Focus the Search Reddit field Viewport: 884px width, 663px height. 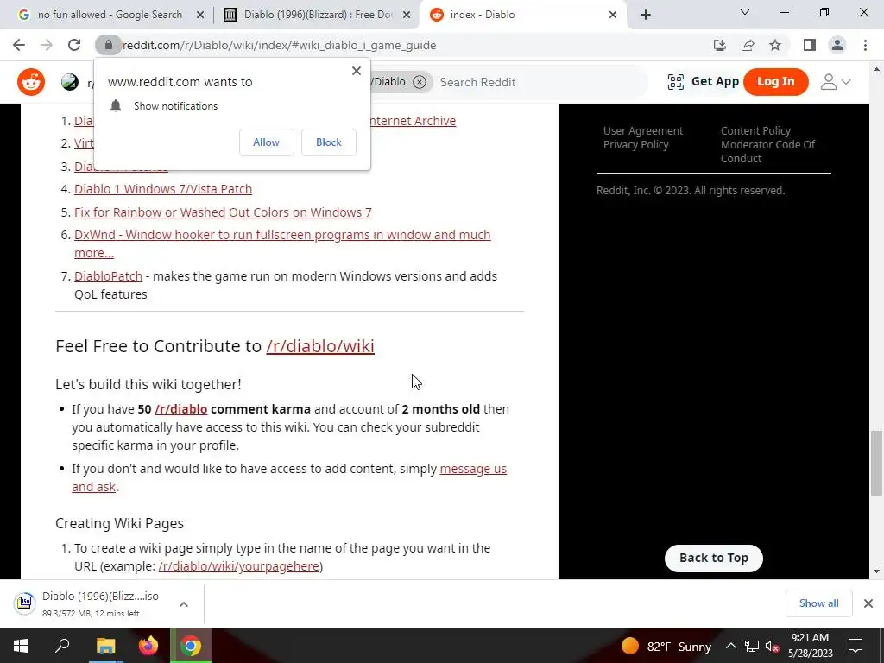539,82
